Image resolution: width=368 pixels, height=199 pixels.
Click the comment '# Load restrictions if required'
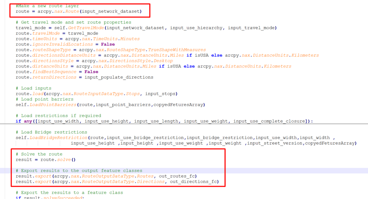click(59, 116)
